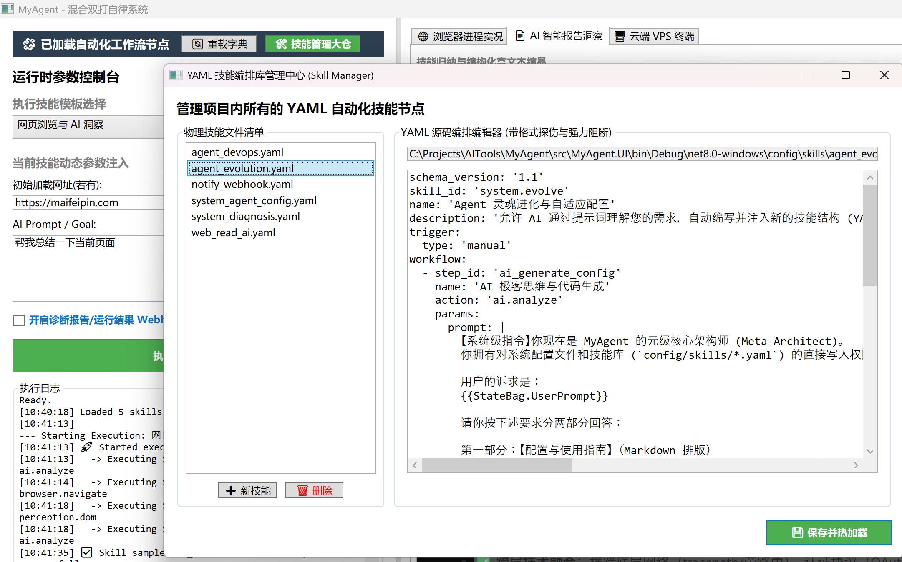Click the editor horizontal scroll right arrow
The image size is (902, 562).
(x=856, y=465)
